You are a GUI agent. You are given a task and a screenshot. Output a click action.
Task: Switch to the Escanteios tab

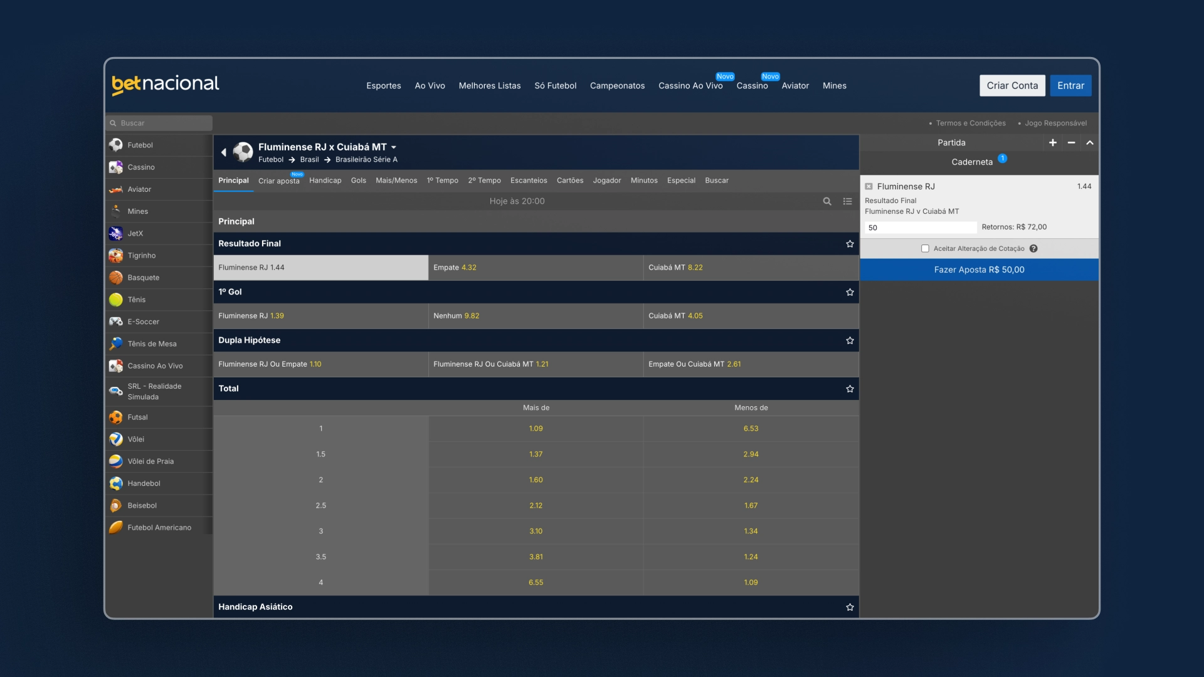(x=528, y=181)
